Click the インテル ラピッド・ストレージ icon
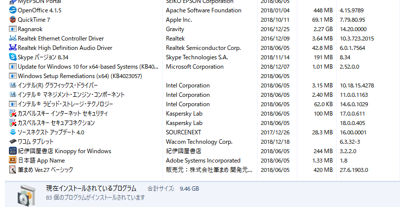 tap(13, 104)
